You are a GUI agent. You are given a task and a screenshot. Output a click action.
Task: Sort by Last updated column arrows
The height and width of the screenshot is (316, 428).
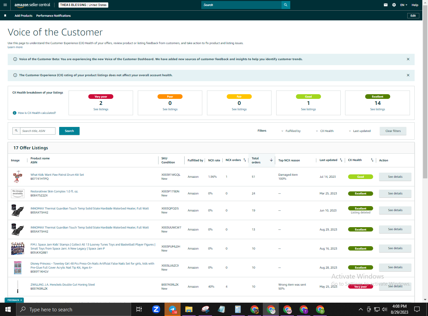(341, 160)
